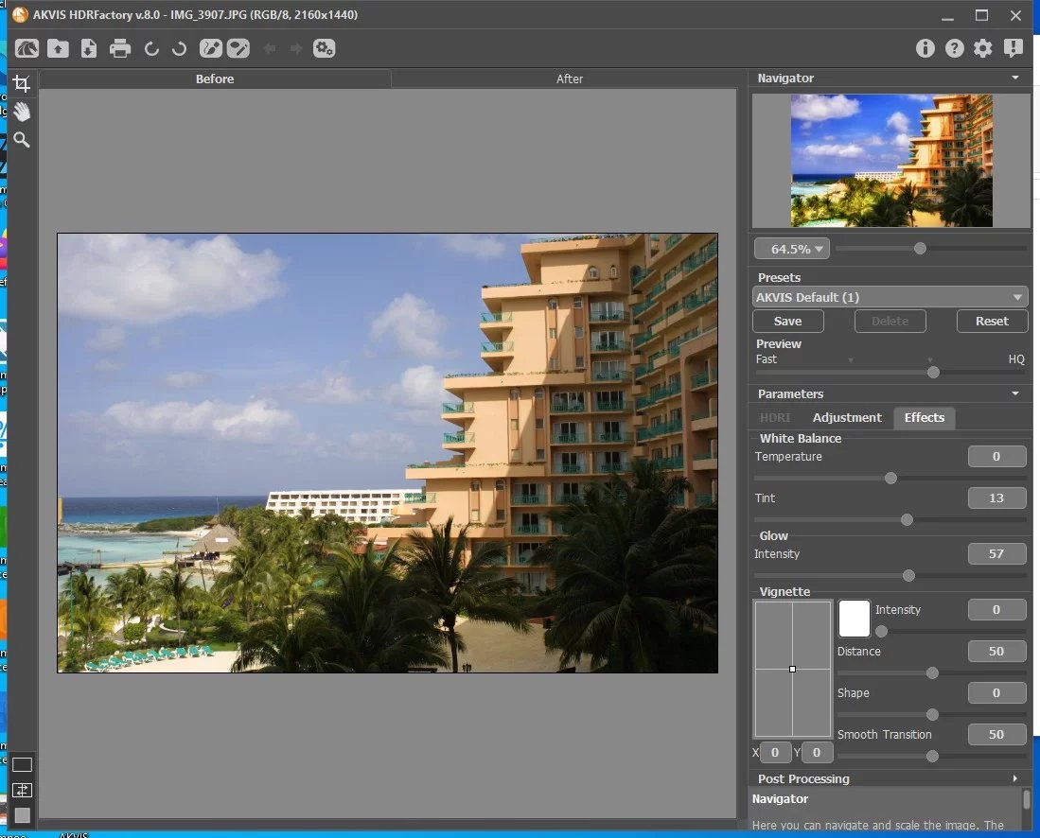Viewport: 1040px width, 838px height.
Task: Open batch processing gears icon
Action: [x=325, y=48]
